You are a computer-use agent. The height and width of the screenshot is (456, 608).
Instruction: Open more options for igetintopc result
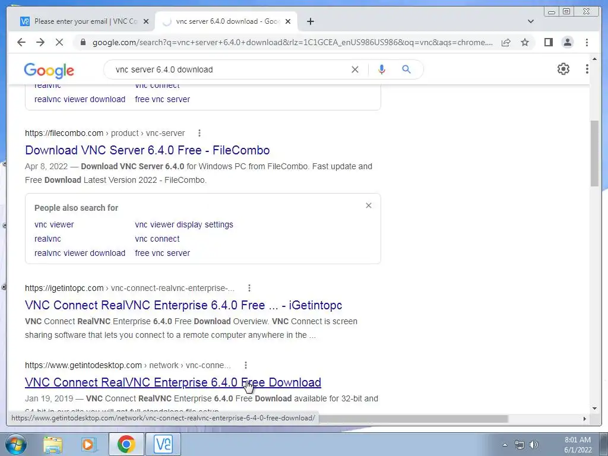tap(249, 288)
